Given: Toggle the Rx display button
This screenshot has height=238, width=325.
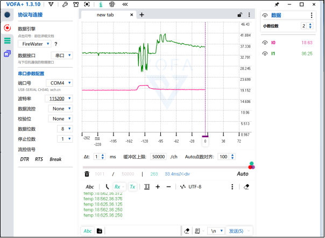Looking at the screenshot, I should pyautogui.click(x=118, y=186).
